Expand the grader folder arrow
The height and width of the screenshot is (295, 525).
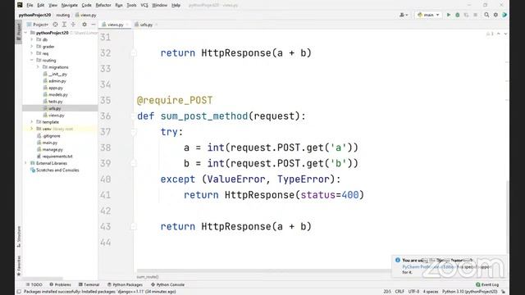pyautogui.click(x=32, y=47)
